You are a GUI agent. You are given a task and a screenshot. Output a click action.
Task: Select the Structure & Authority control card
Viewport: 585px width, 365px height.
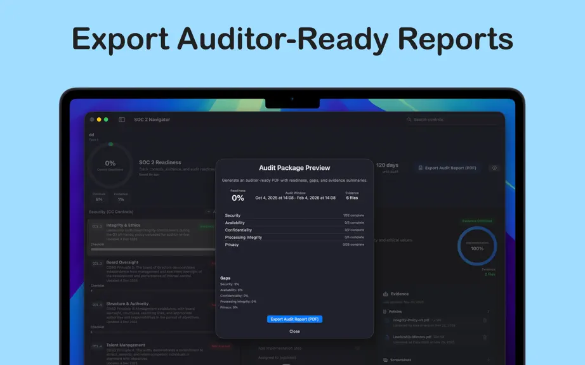151,317
